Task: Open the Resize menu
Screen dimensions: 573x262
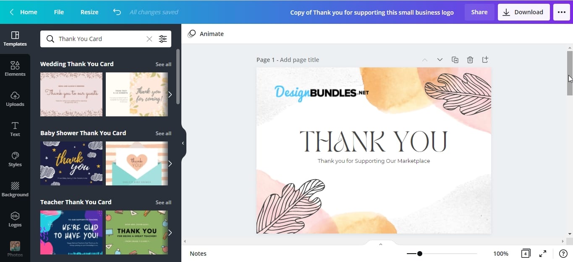Action: tap(89, 12)
